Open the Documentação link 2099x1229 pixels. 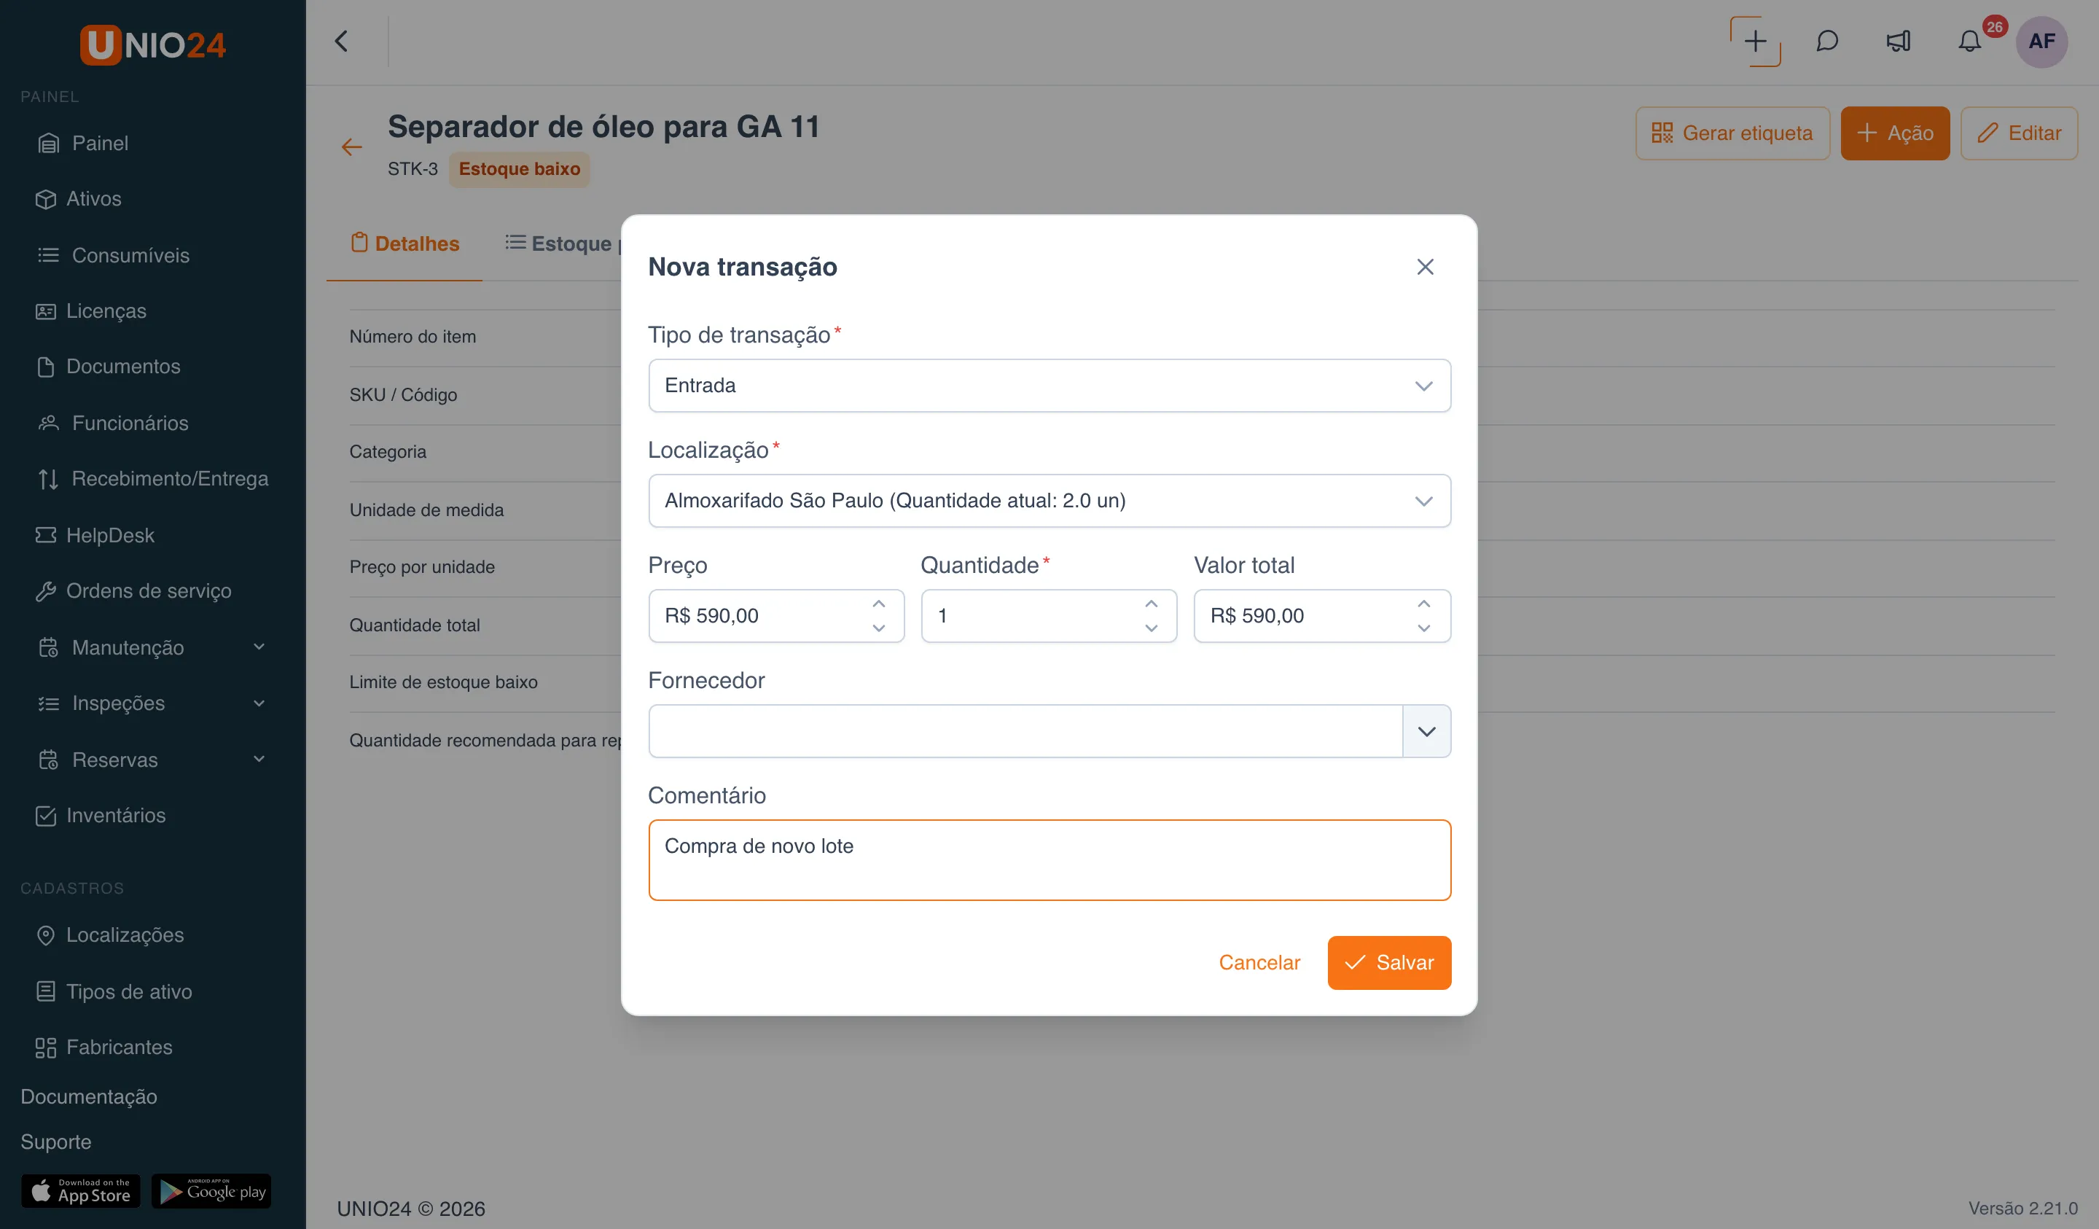pos(88,1096)
